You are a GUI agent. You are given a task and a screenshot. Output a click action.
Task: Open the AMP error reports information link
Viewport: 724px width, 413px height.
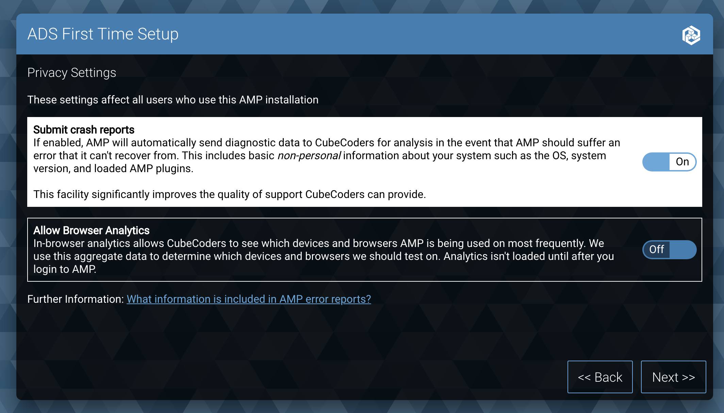pos(249,299)
